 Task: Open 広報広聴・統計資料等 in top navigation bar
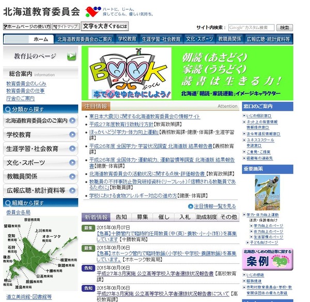[268, 39]
